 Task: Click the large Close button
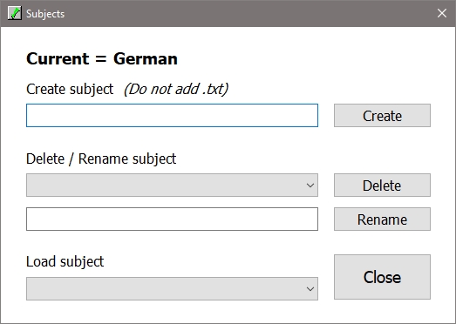[x=382, y=277]
